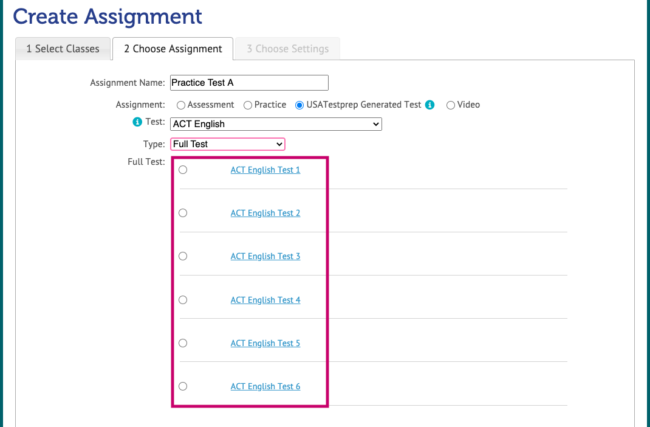Choose the radio button for ACT English Test 1
Image resolution: width=650 pixels, height=427 pixels.
tap(183, 170)
